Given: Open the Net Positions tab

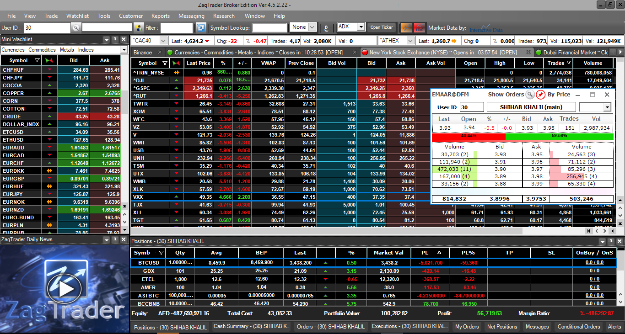Looking at the screenshot, I should [x=502, y=327].
